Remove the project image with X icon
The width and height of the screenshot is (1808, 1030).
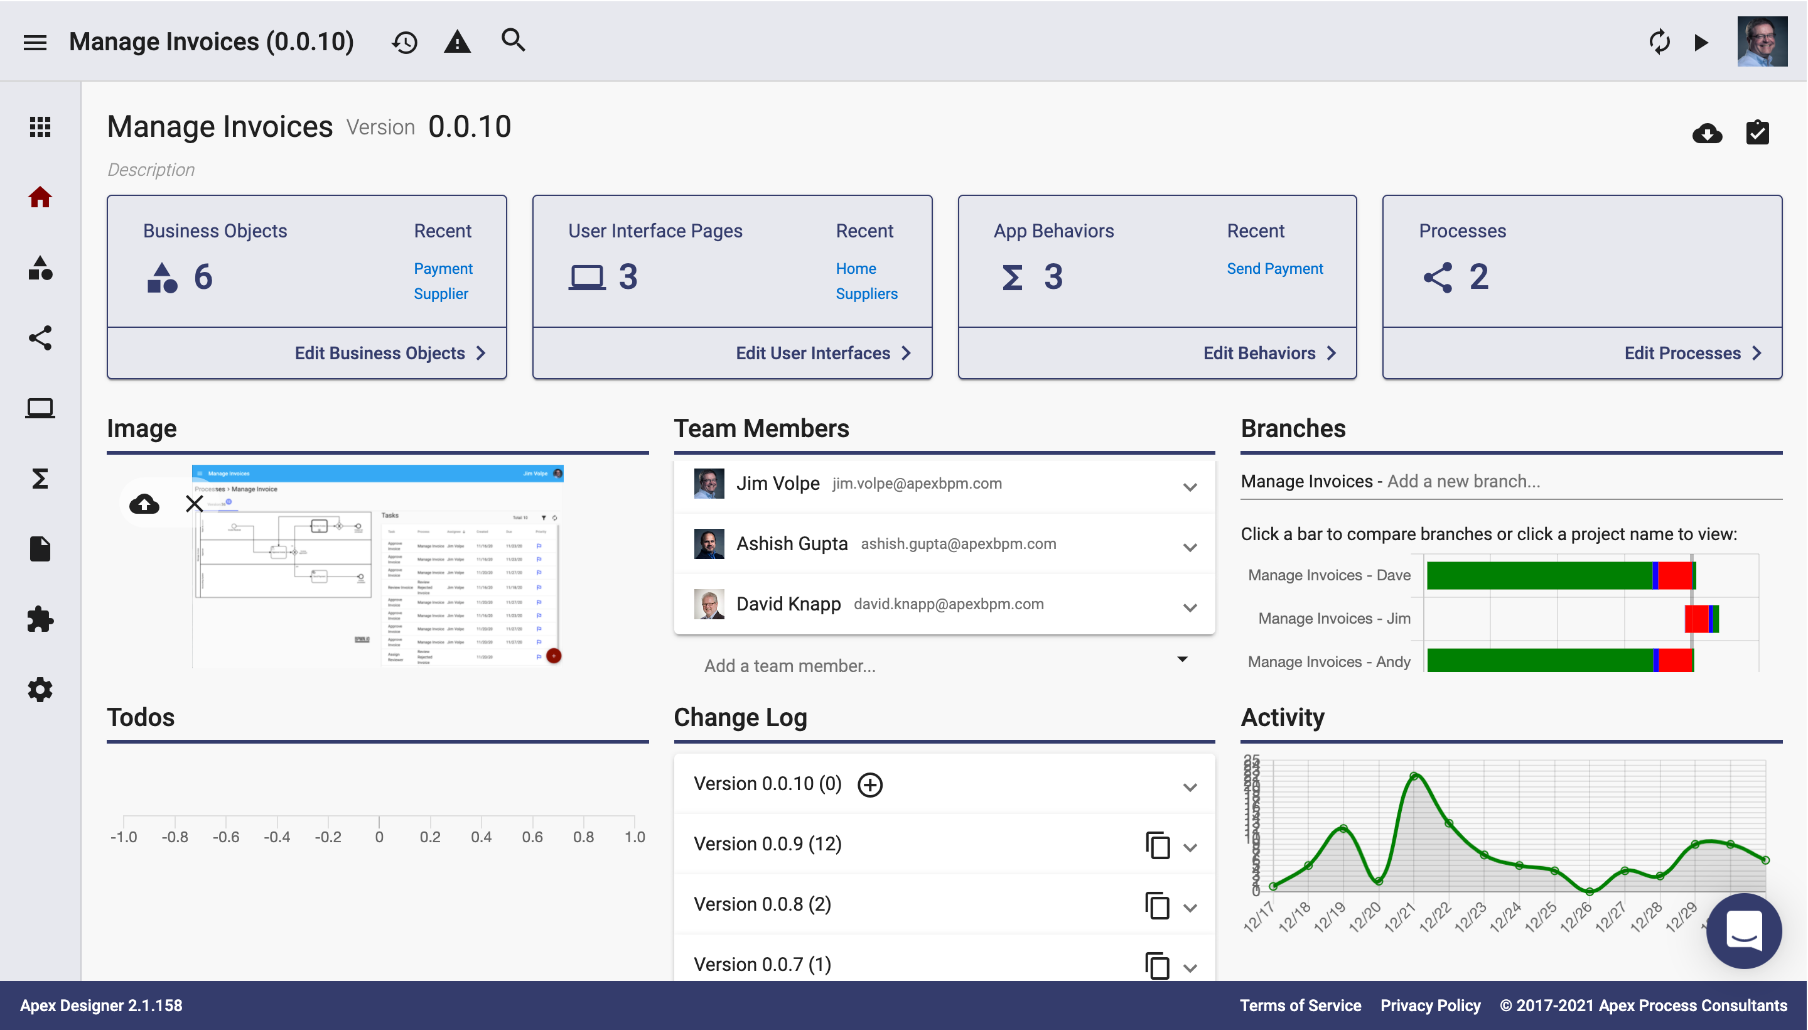[195, 504]
